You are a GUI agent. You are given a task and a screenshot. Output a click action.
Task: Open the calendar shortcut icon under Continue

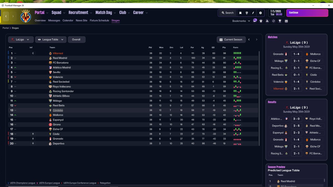pos(286,21)
